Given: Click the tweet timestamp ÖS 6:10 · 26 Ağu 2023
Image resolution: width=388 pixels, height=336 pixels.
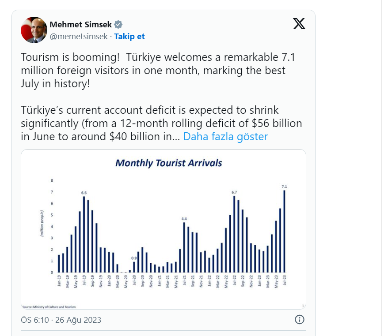Looking at the screenshot, I should (x=61, y=320).
